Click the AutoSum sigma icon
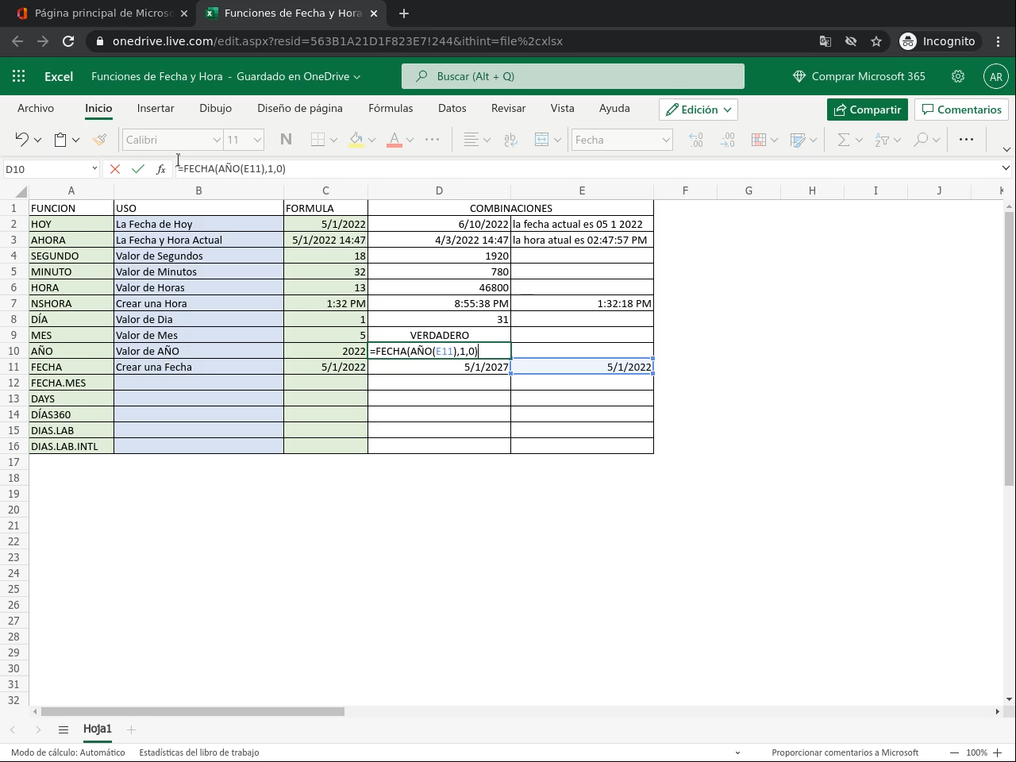 tap(843, 140)
